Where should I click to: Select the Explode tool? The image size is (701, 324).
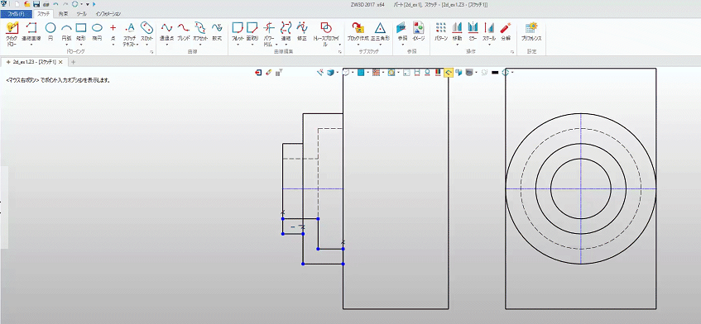(505, 32)
